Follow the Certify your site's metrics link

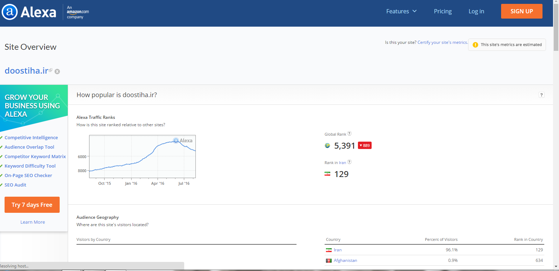(442, 42)
